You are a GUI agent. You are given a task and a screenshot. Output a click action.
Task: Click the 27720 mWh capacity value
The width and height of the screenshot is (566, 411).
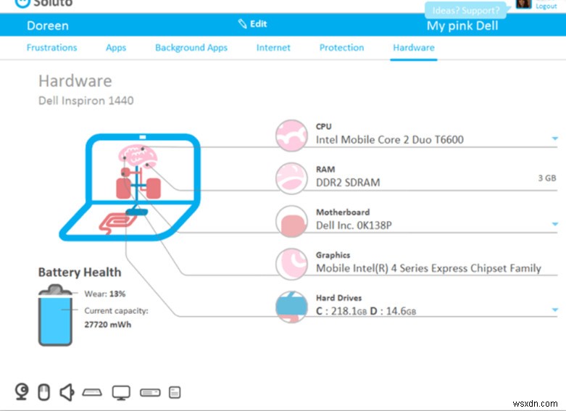(x=107, y=324)
